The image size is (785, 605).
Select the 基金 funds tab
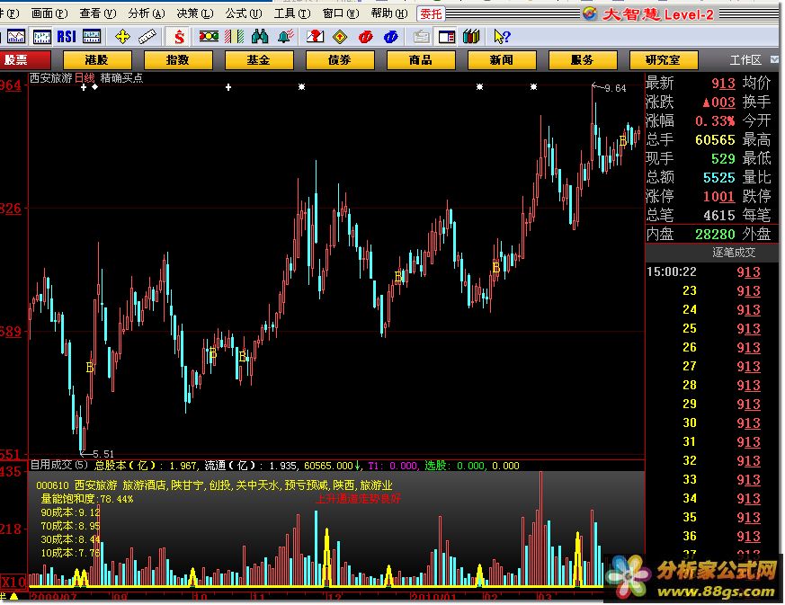[x=258, y=60]
